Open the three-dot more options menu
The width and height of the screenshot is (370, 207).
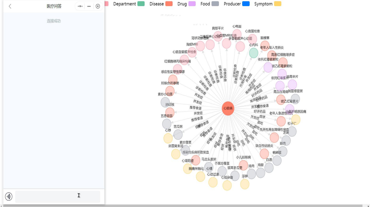80,6
